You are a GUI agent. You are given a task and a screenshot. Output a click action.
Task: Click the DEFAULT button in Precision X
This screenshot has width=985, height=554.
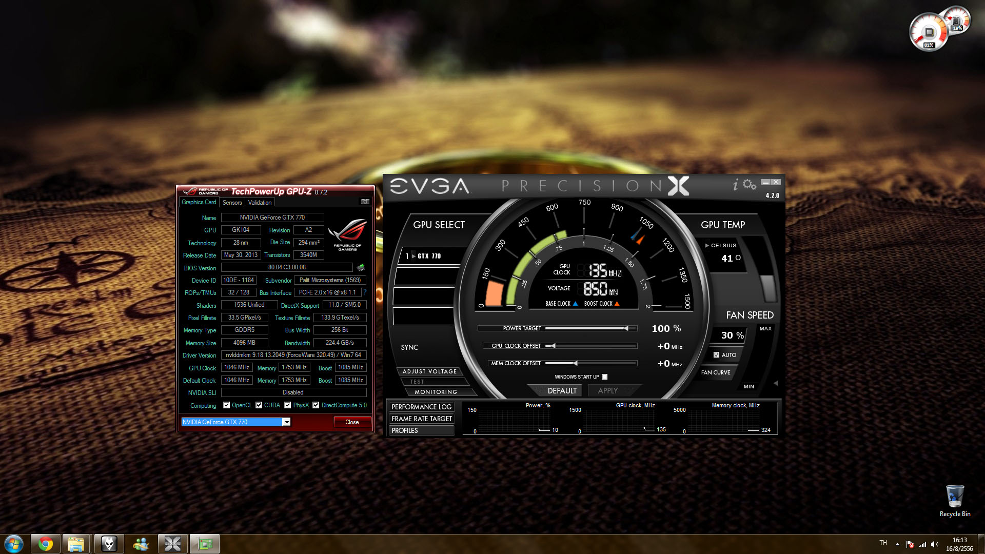[x=561, y=391]
